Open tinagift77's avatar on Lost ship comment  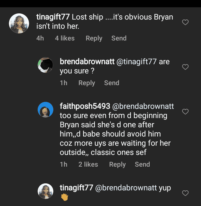(19, 23)
